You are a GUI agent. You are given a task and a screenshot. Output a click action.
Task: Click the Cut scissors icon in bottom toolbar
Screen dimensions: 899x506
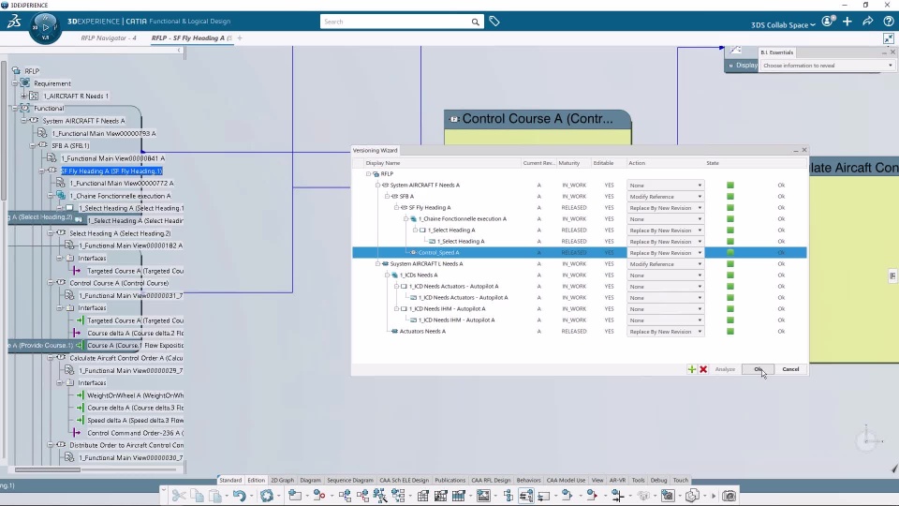coord(178,495)
